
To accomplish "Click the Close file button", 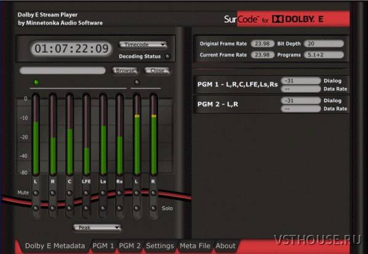I will (158, 71).
